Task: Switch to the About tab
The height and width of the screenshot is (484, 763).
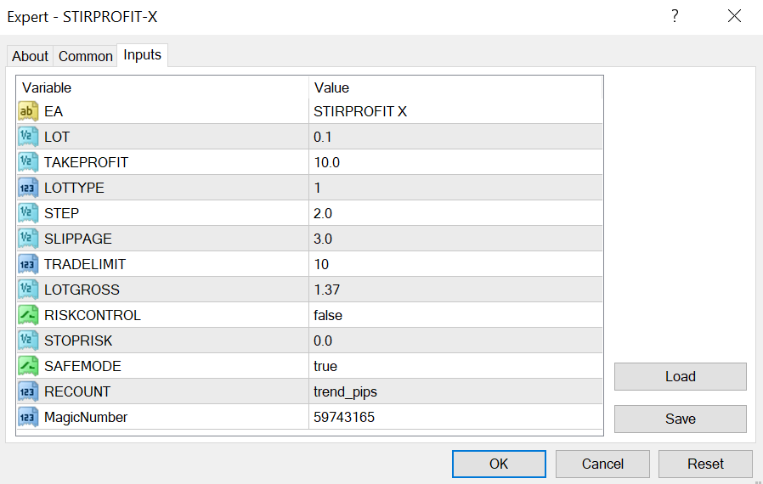Action: click(30, 56)
